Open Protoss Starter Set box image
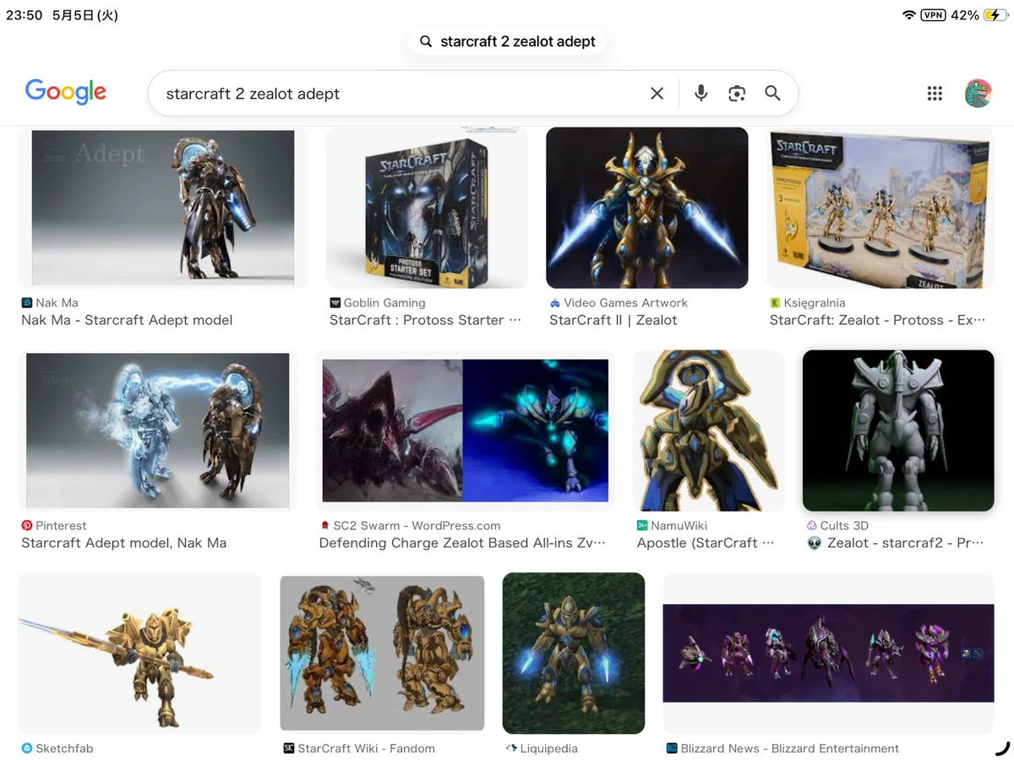This screenshot has height=760, width=1014. pyautogui.click(x=427, y=208)
